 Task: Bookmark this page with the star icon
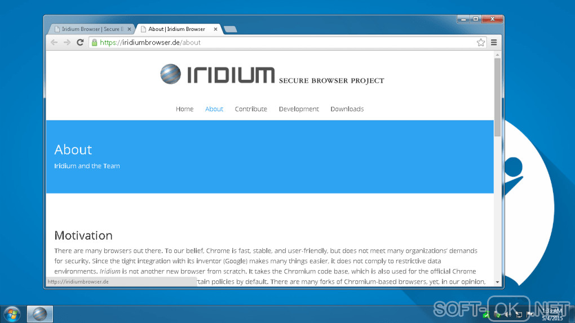click(x=481, y=42)
